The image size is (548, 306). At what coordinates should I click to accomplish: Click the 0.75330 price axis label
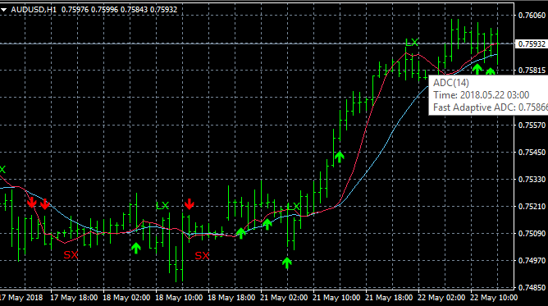coord(532,179)
